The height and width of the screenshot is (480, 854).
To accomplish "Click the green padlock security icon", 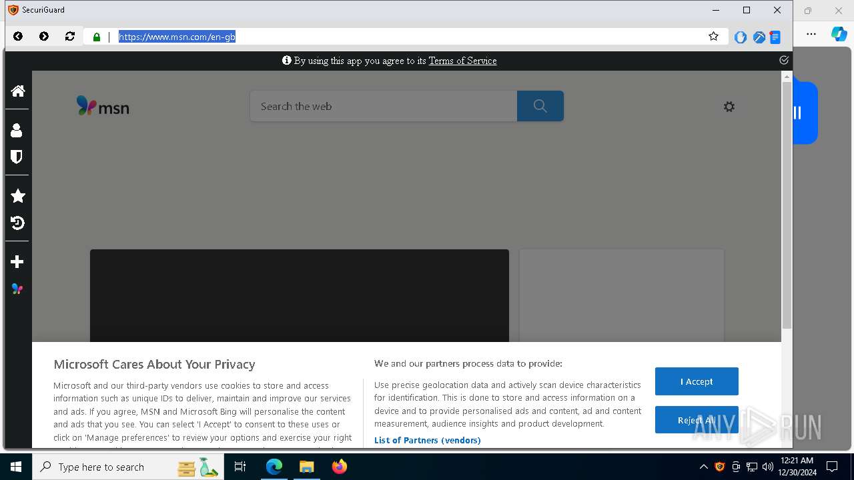I will click(97, 37).
